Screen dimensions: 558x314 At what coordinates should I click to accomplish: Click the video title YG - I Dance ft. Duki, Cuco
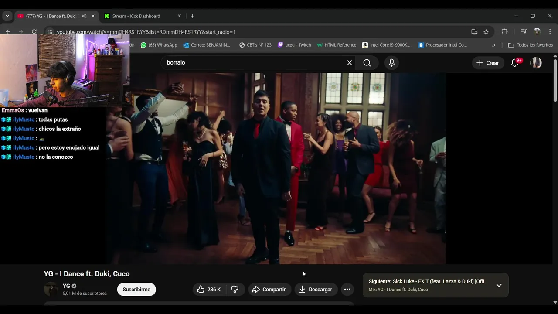87,274
